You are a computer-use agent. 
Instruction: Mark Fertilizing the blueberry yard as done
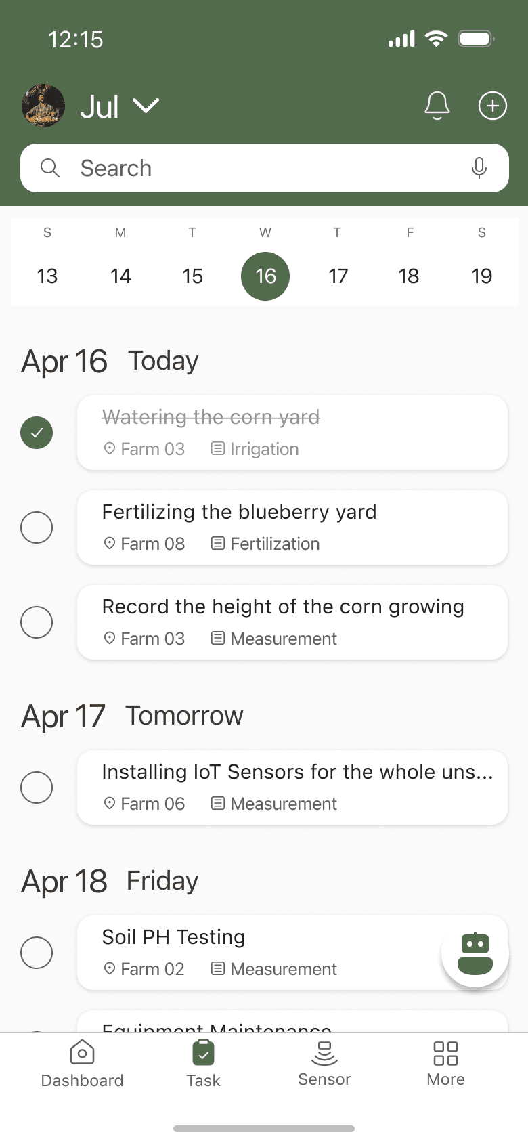click(37, 527)
